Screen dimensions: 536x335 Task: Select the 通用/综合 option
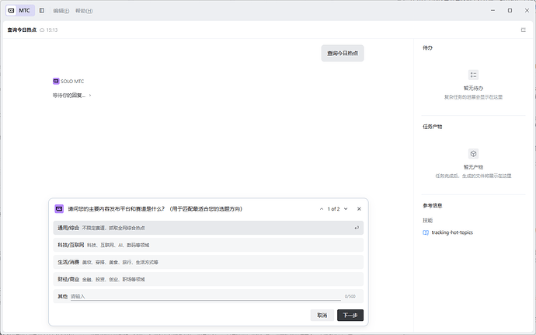pyautogui.click(x=208, y=228)
